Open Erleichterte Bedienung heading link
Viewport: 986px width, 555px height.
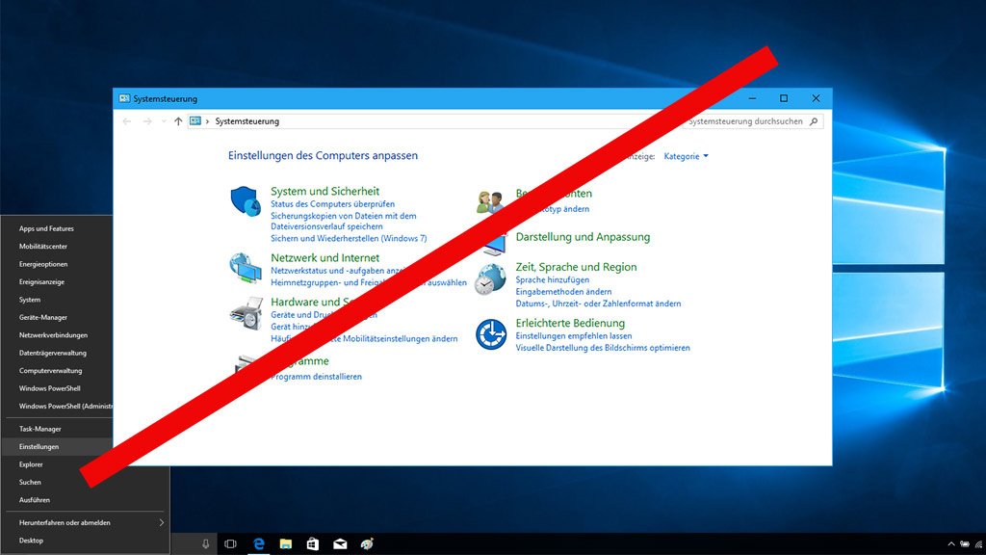pyautogui.click(x=570, y=323)
